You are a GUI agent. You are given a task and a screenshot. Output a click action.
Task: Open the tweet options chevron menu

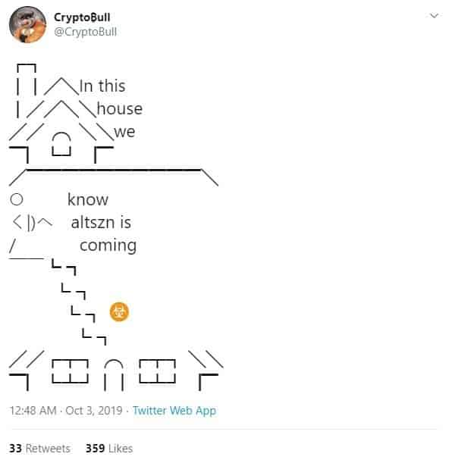[x=434, y=16]
